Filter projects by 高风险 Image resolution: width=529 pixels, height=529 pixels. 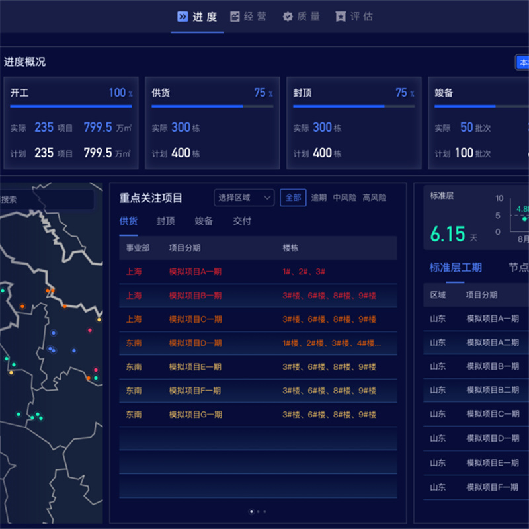[x=374, y=198]
